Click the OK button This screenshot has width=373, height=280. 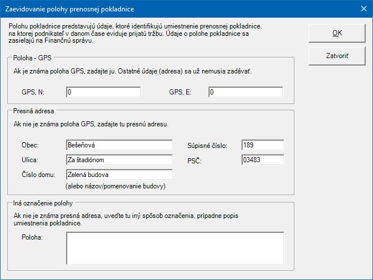coord(337,33)
